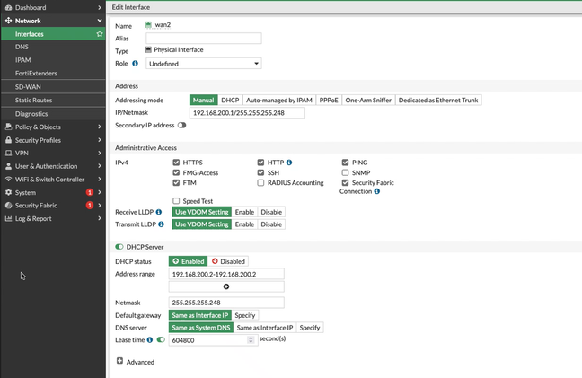Select DHCP addressing mode

230,100
